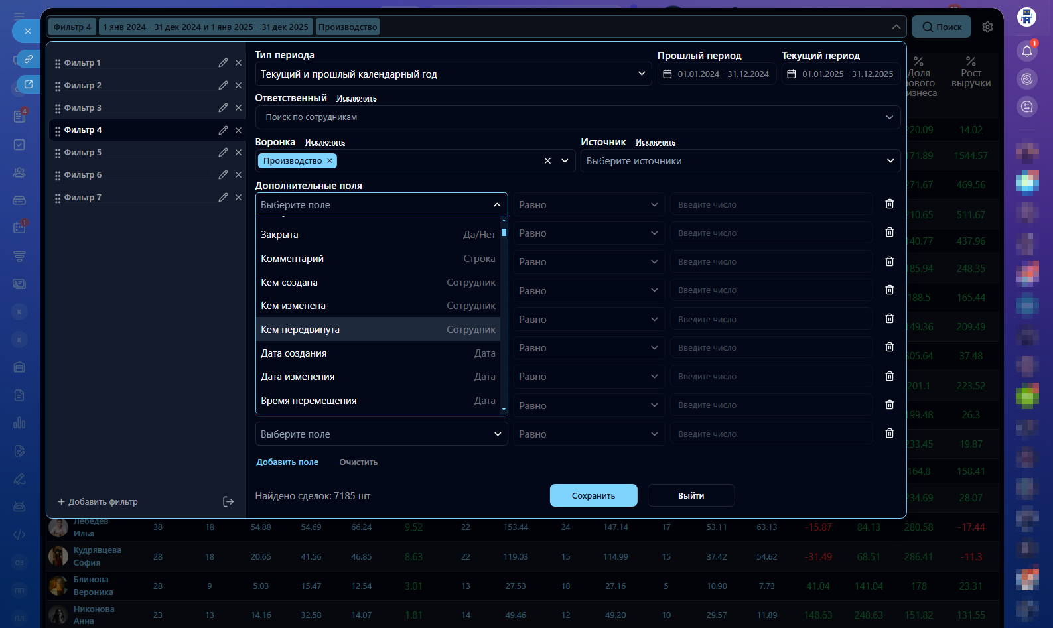Screen dimensions: 1053x628
Task: Remove the Производство tag from Воронка
Action: point(330,161)
